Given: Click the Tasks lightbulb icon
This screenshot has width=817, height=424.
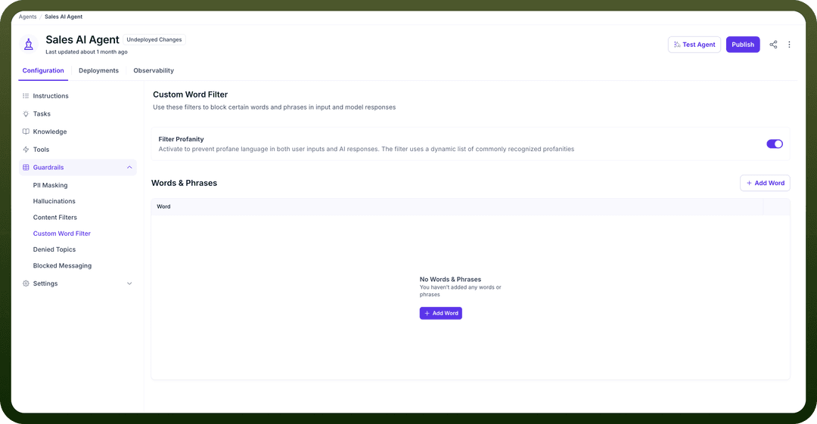Looking at the screenshot, I should tap(26, 113).
